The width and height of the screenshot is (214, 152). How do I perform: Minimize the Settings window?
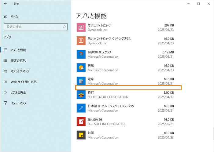189,4
